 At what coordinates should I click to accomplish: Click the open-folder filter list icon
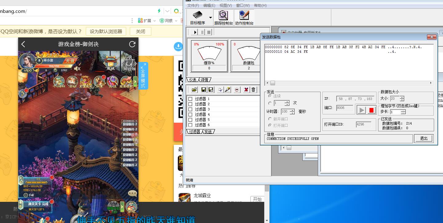tap(194, 90)
